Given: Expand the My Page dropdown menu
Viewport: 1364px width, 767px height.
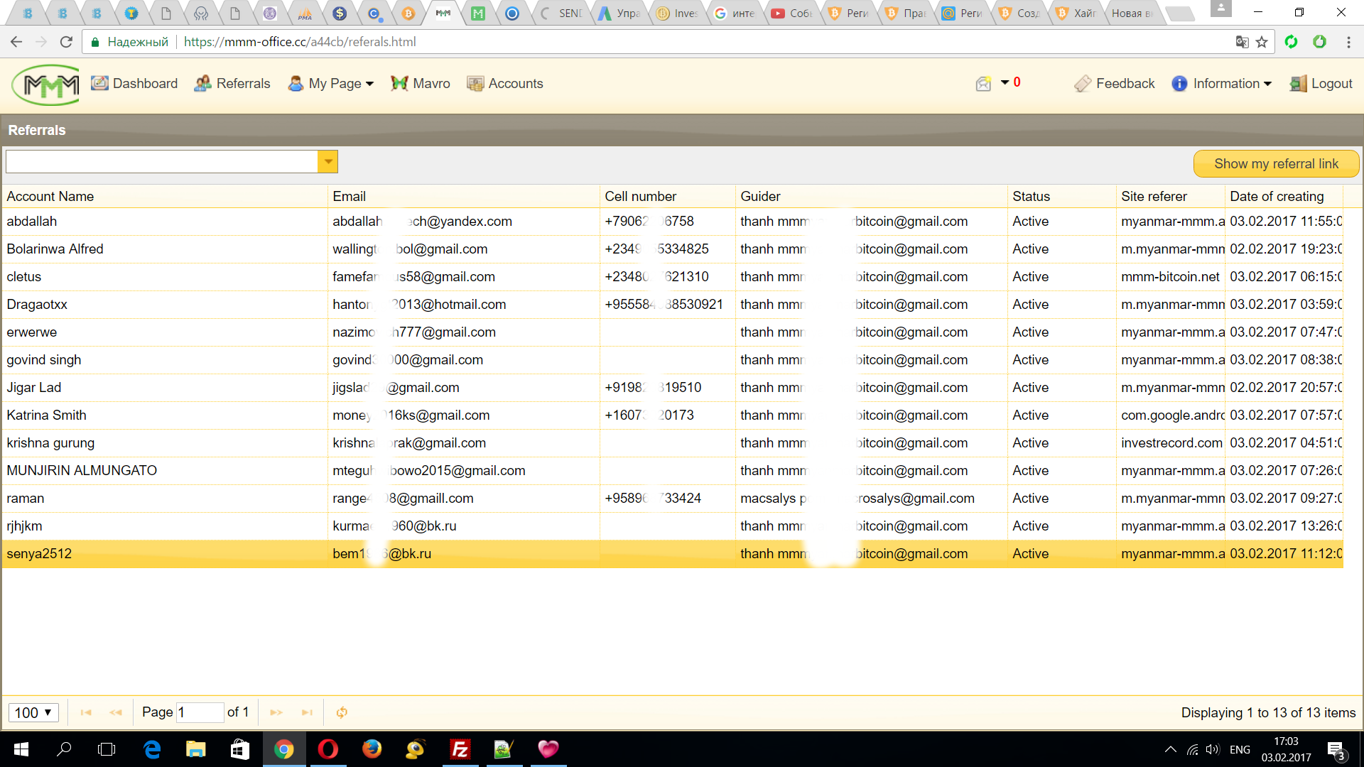Looking at the screenshot, I should [x=331, y=84].
